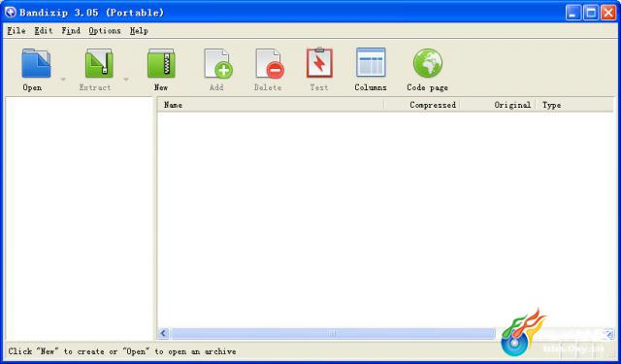Click the horizontal scrollbar left arrow
This screenshot has width=621, height=364.
click(x=164, y=334)
